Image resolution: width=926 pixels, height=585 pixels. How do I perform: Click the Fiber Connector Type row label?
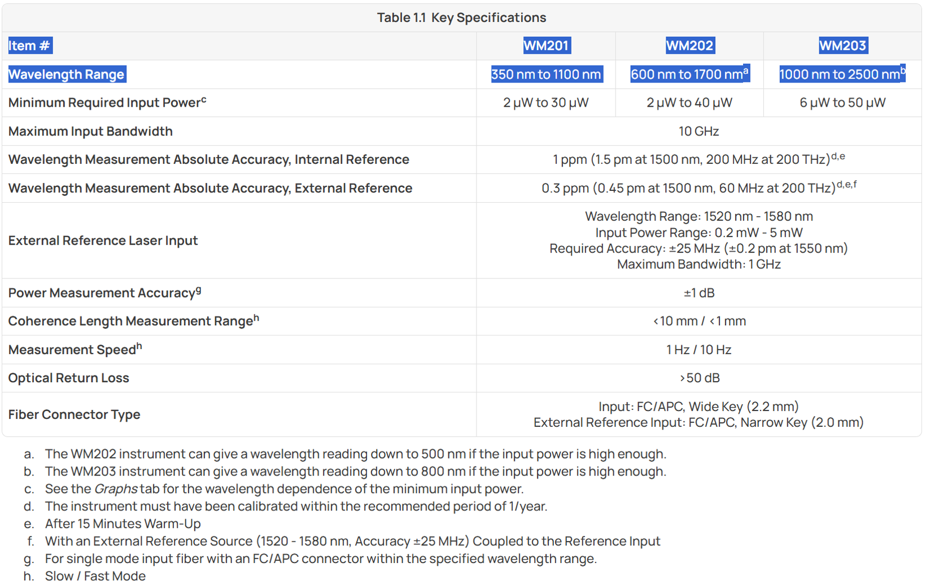(x=74, y=414)
